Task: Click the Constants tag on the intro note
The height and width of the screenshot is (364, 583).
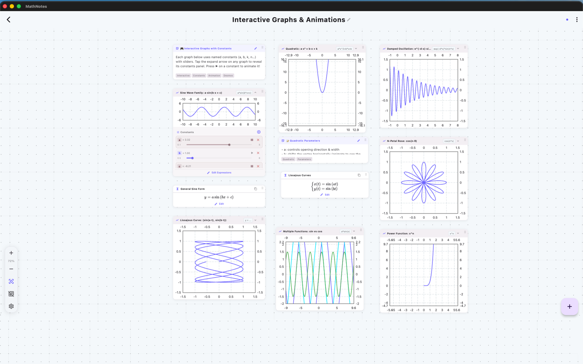Action: (x=199, y=76)
